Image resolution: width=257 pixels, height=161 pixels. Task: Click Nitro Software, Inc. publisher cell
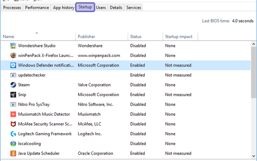[95, 104]
